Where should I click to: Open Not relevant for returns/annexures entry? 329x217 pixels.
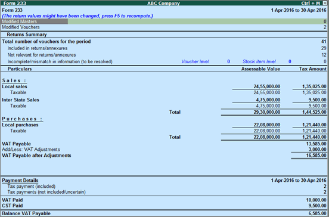click(164, 55)
